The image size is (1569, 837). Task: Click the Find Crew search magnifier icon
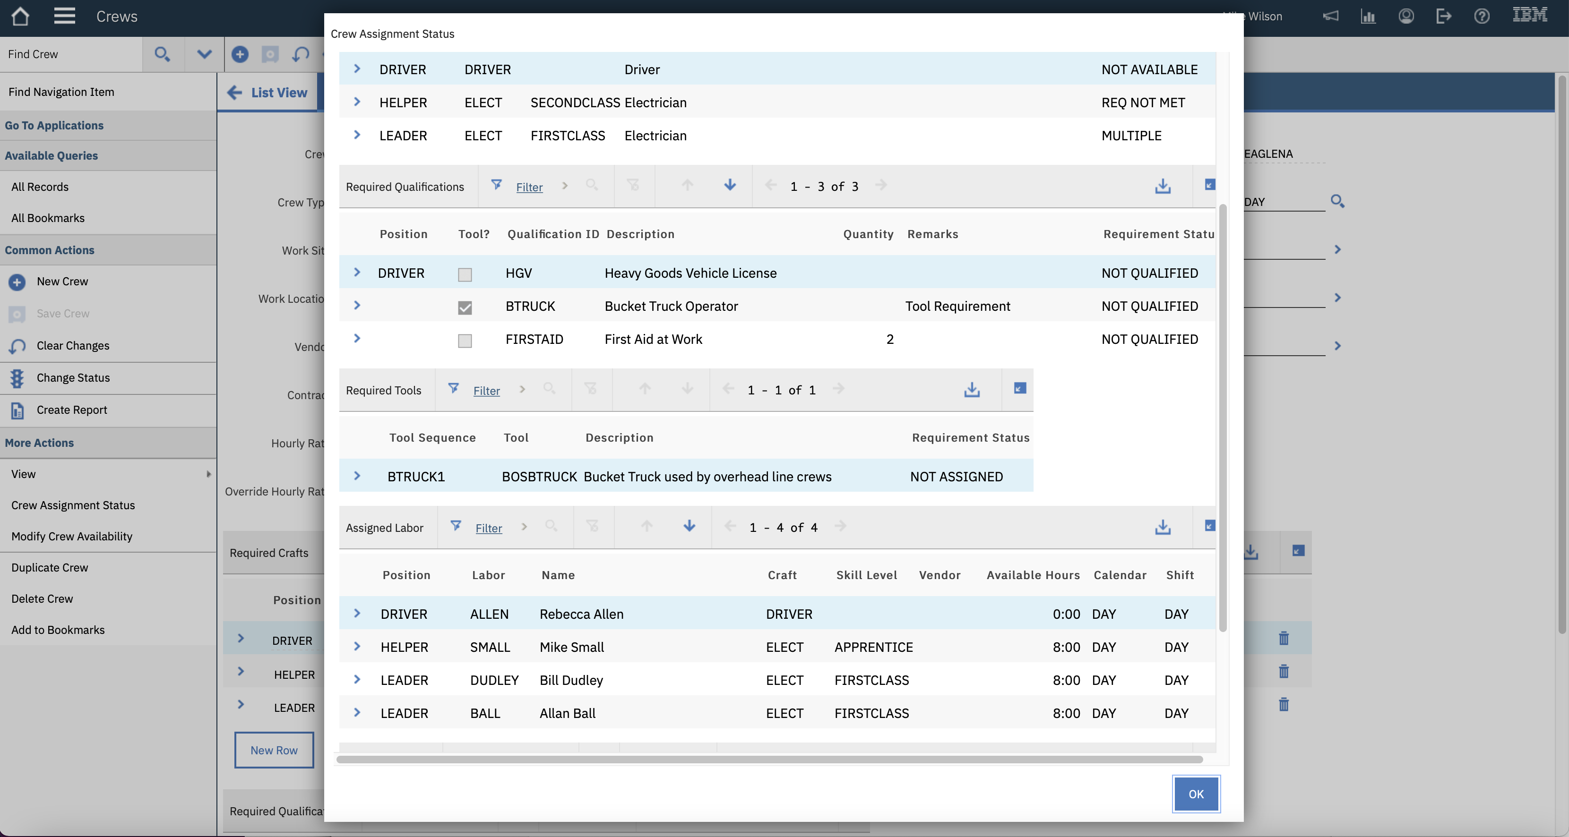coord(162,54)
